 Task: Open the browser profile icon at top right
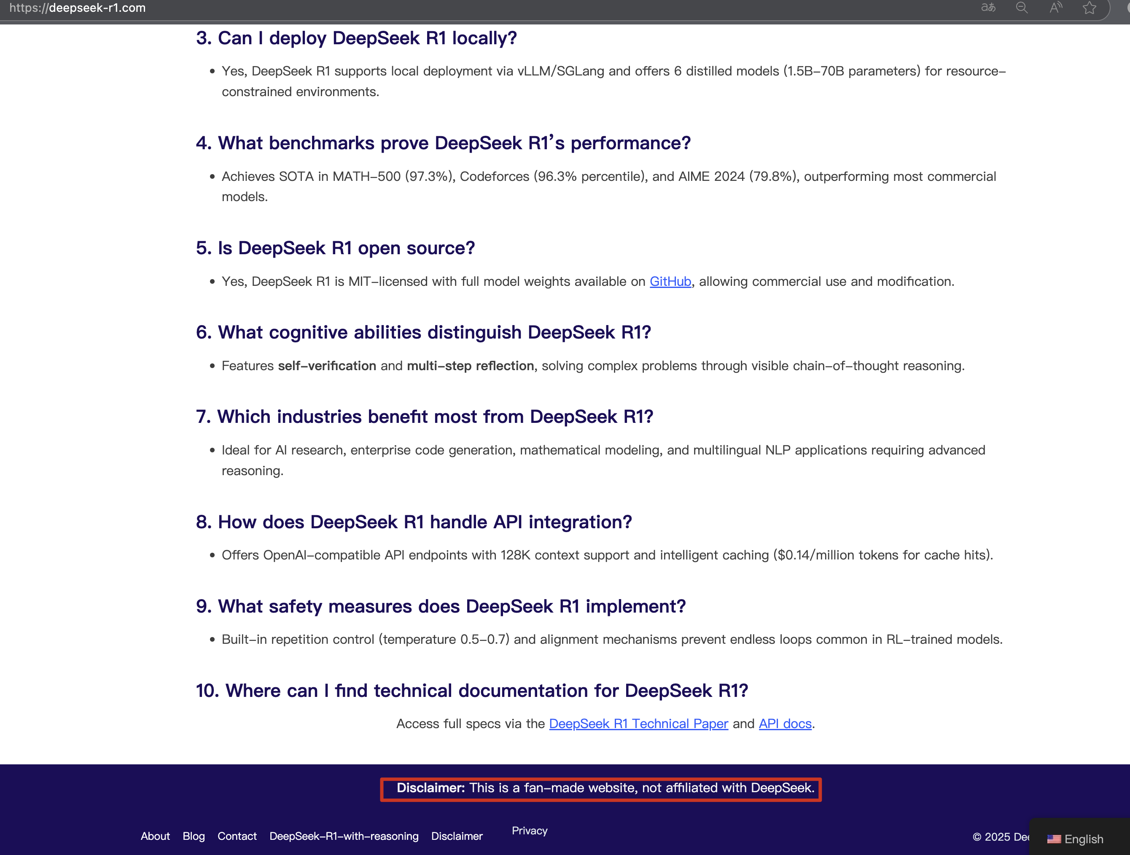coord(1127,8)
